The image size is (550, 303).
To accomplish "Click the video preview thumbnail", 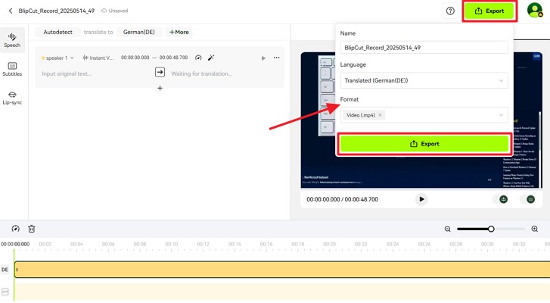I will pos(421,120).
